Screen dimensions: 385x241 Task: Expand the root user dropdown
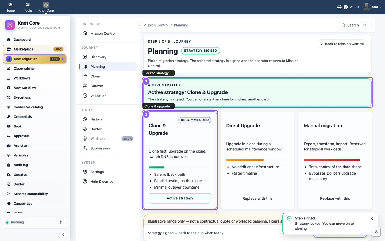pyautogui.click(x=372, y=7)
